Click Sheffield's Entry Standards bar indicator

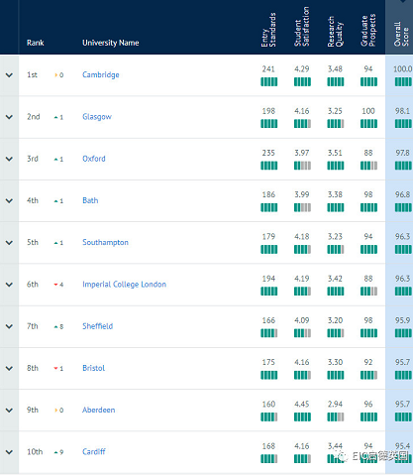(269, 333)
